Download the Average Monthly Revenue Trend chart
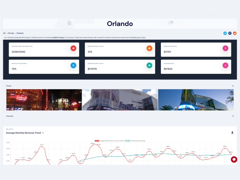The width and height of the screenshot is (240, 180). (x=232, y=133)
